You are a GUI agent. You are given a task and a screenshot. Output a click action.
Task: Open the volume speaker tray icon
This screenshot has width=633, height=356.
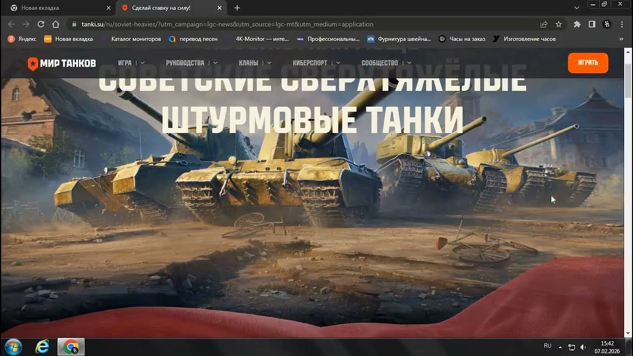coord(583,347)
